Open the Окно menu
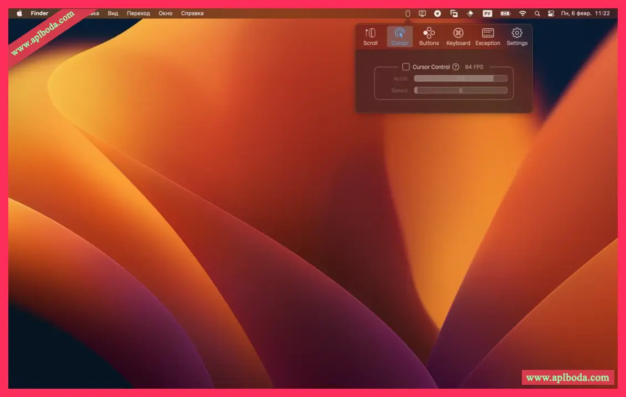 [165, 13]
